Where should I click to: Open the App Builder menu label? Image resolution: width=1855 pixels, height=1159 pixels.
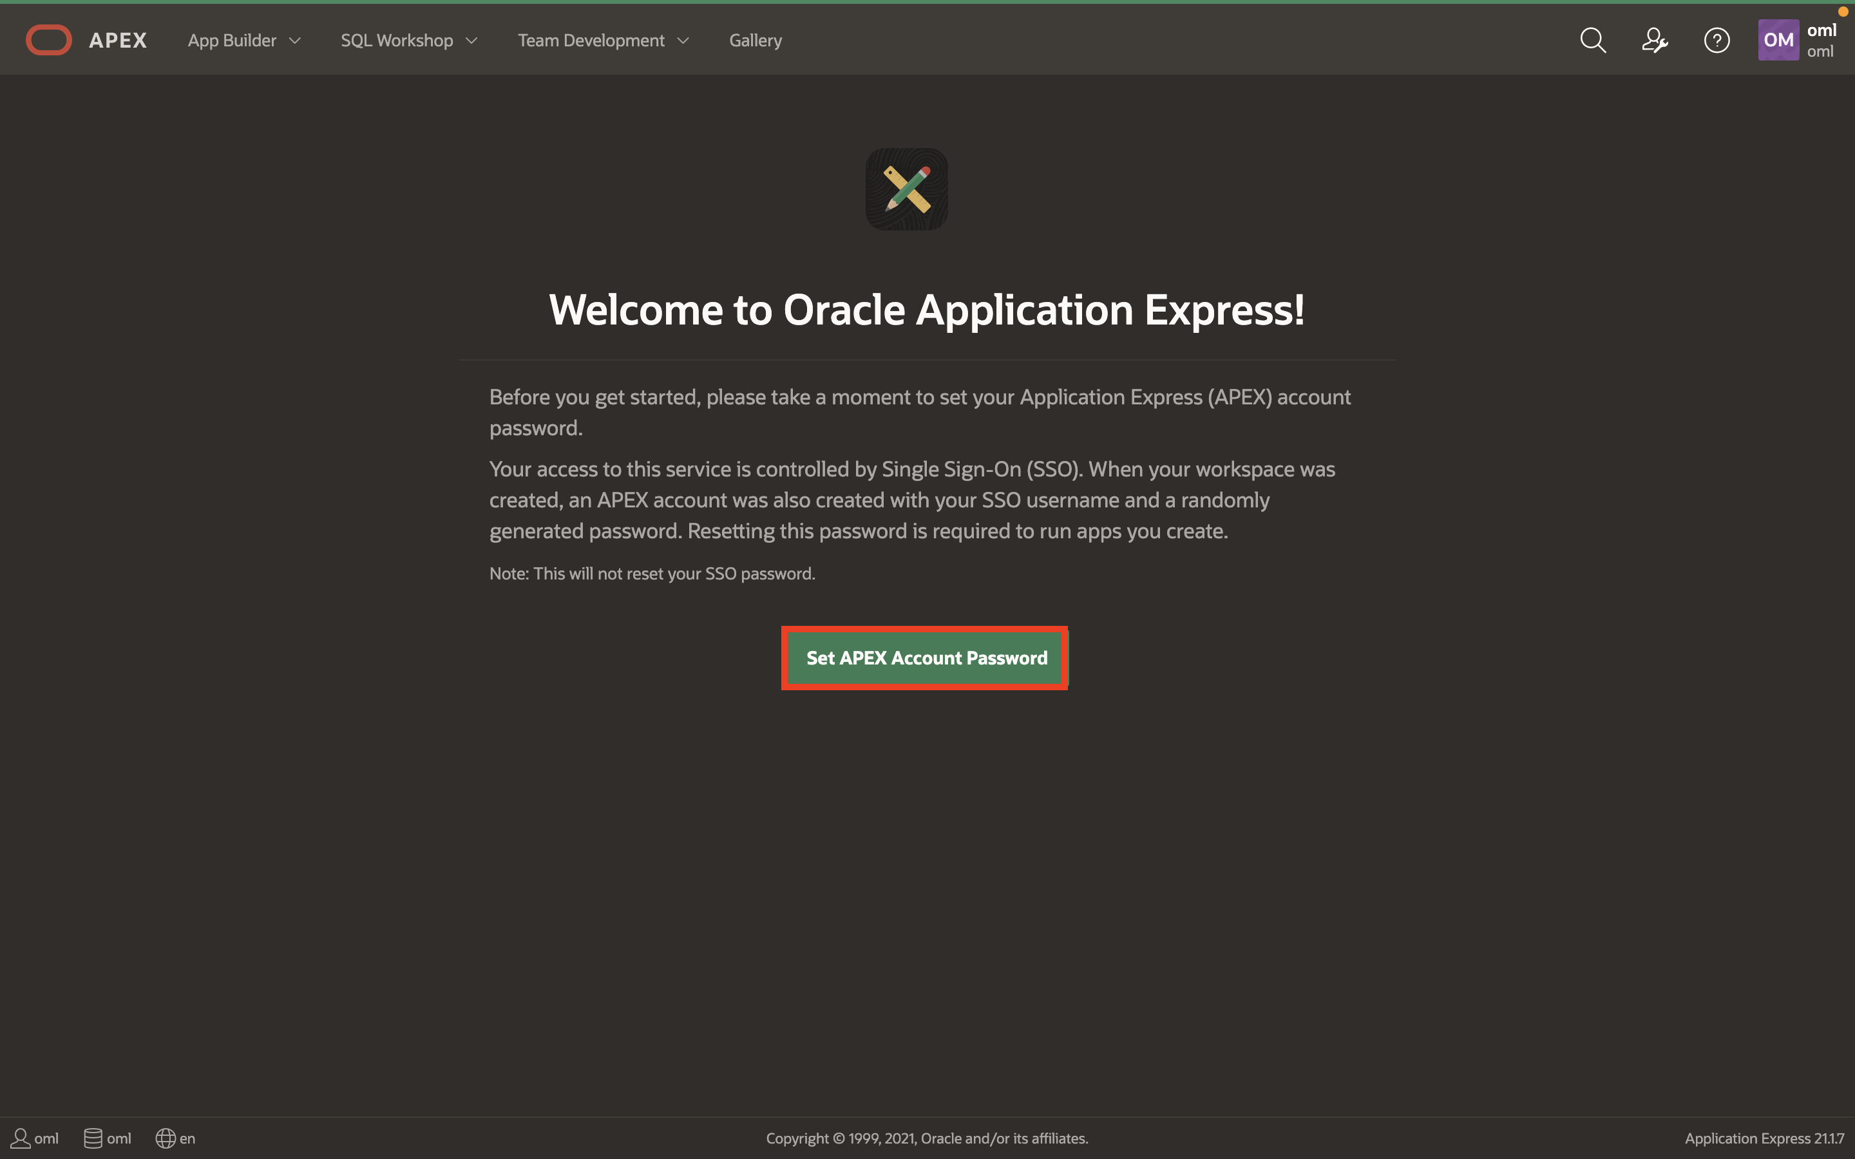(x=231, y=41)
